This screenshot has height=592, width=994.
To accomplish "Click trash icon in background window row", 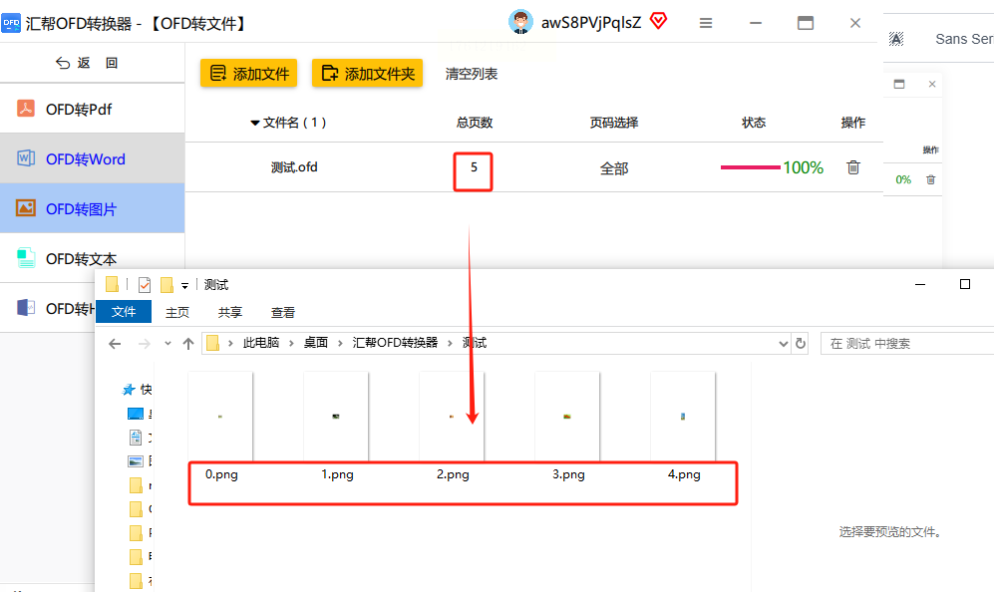I will coord(930,179).
